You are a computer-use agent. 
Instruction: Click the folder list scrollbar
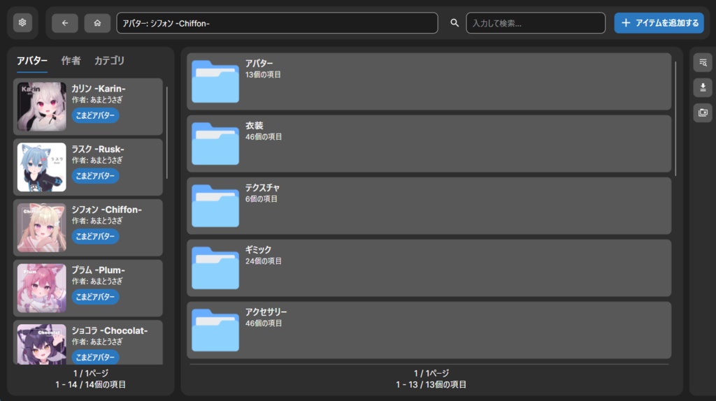coord(675,119)
